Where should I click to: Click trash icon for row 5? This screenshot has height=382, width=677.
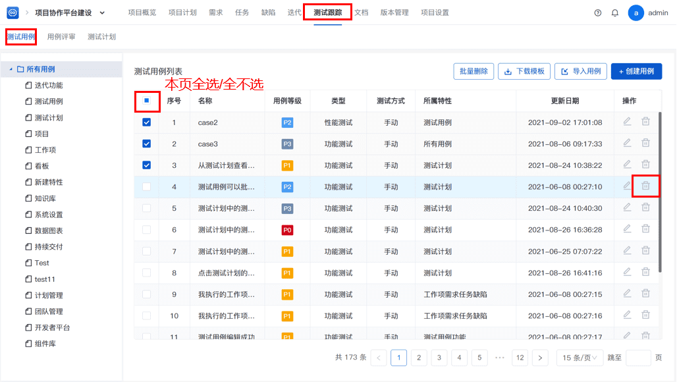point(645,207)
